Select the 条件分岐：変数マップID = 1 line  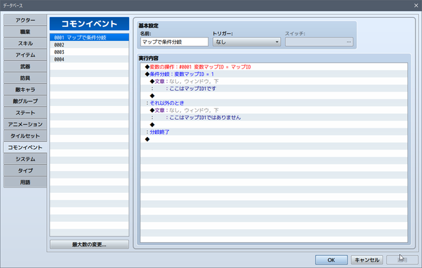pos(274,74)
